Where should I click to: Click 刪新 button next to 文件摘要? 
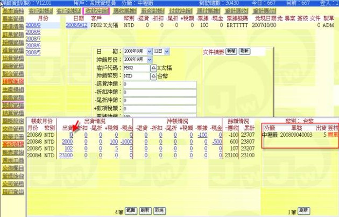245,51
